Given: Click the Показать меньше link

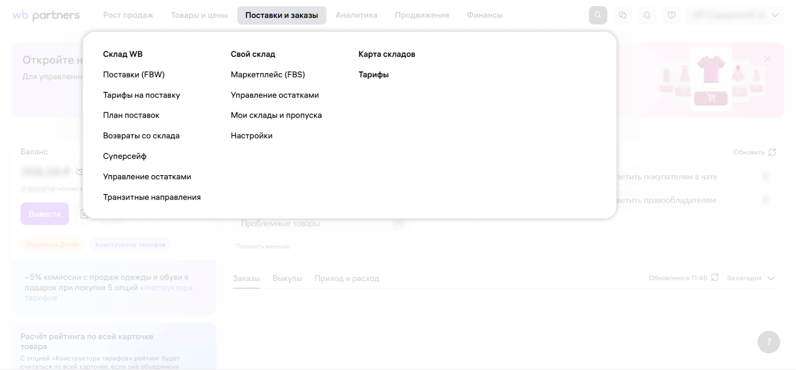Looking at the screenshot, I should 262,246.
